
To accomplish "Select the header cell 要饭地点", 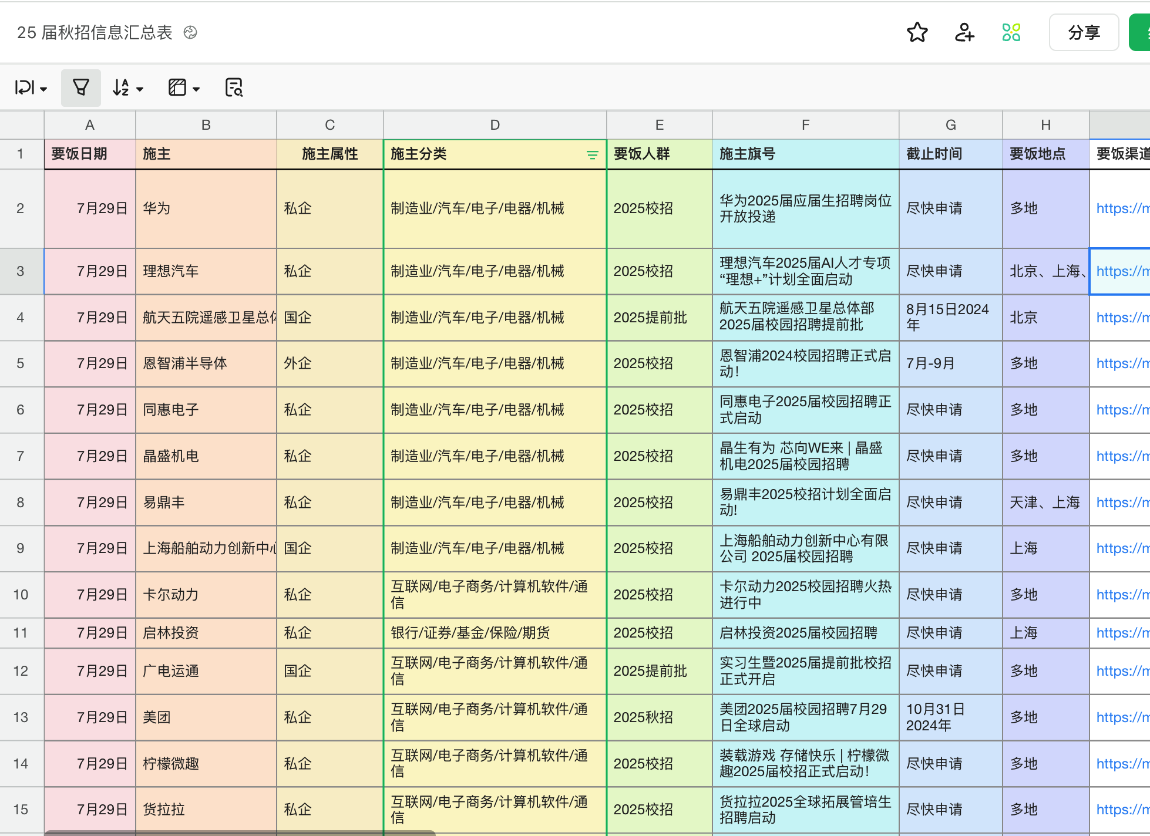I will 1045,154.
